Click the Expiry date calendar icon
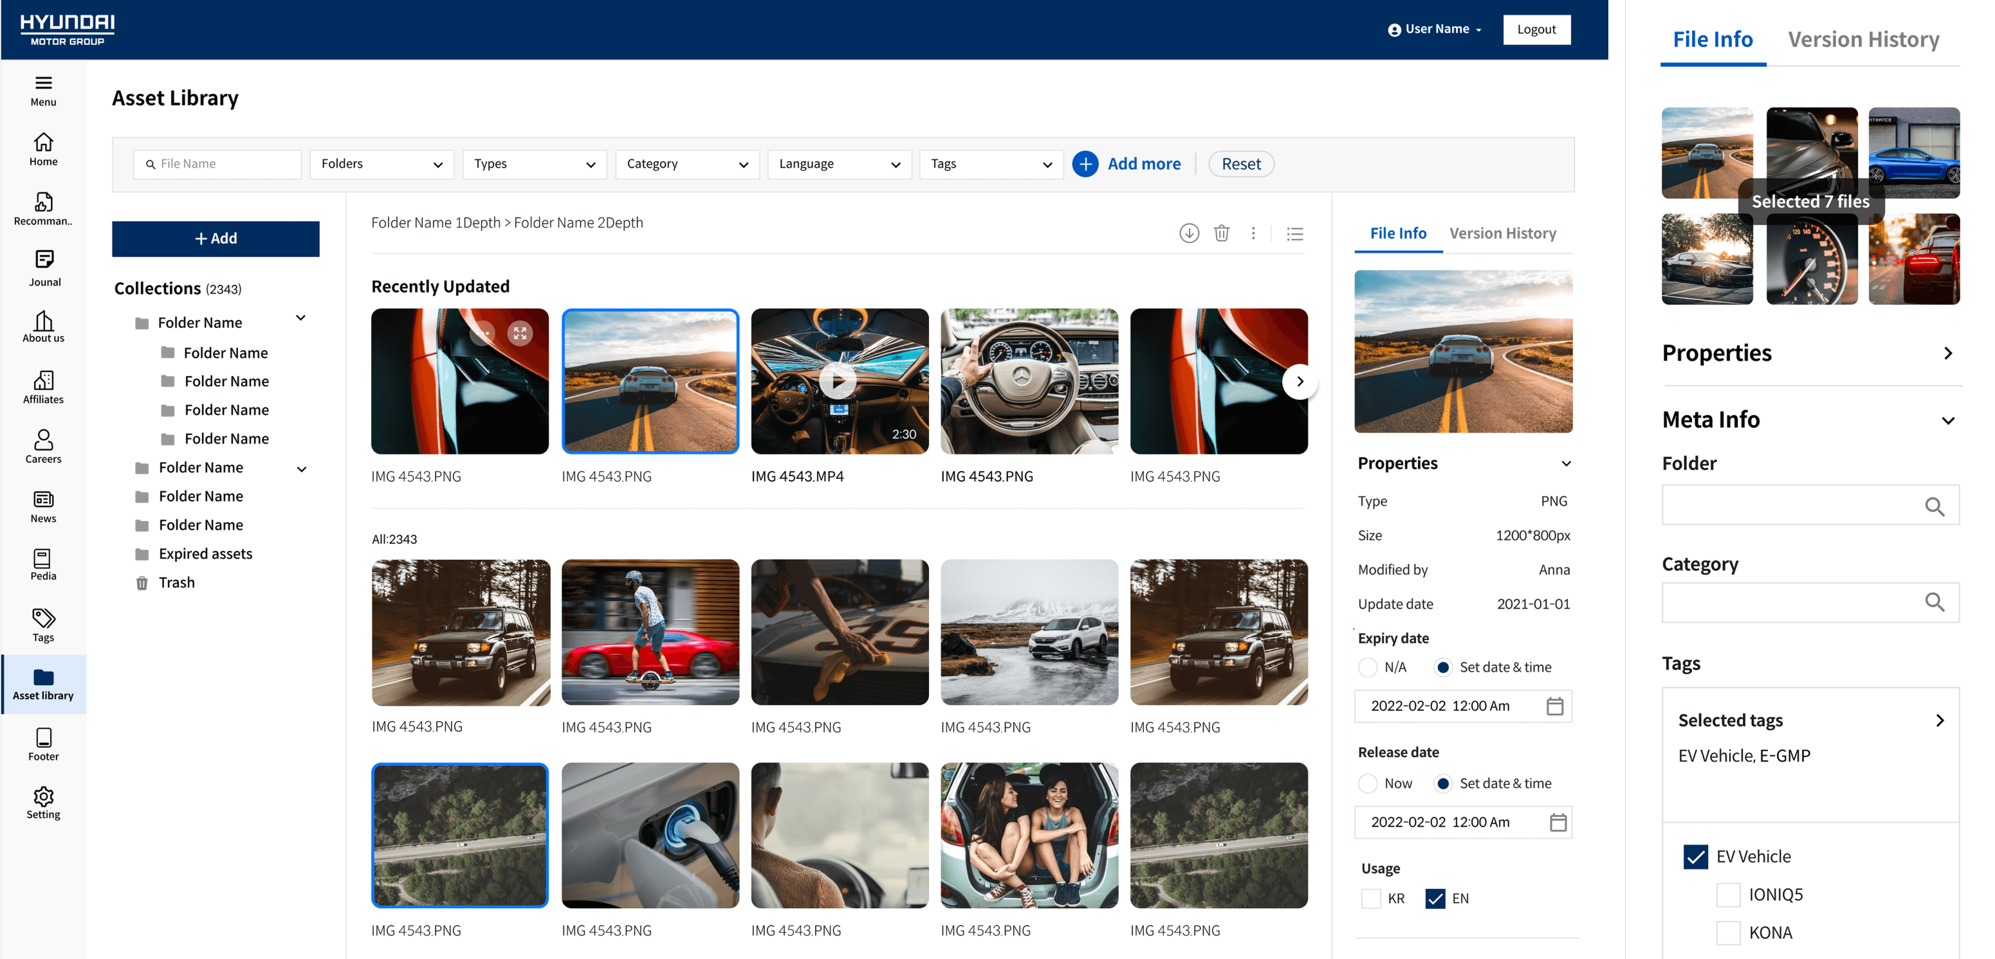Screen dimensions: 1995x959 click(1554, 706)
